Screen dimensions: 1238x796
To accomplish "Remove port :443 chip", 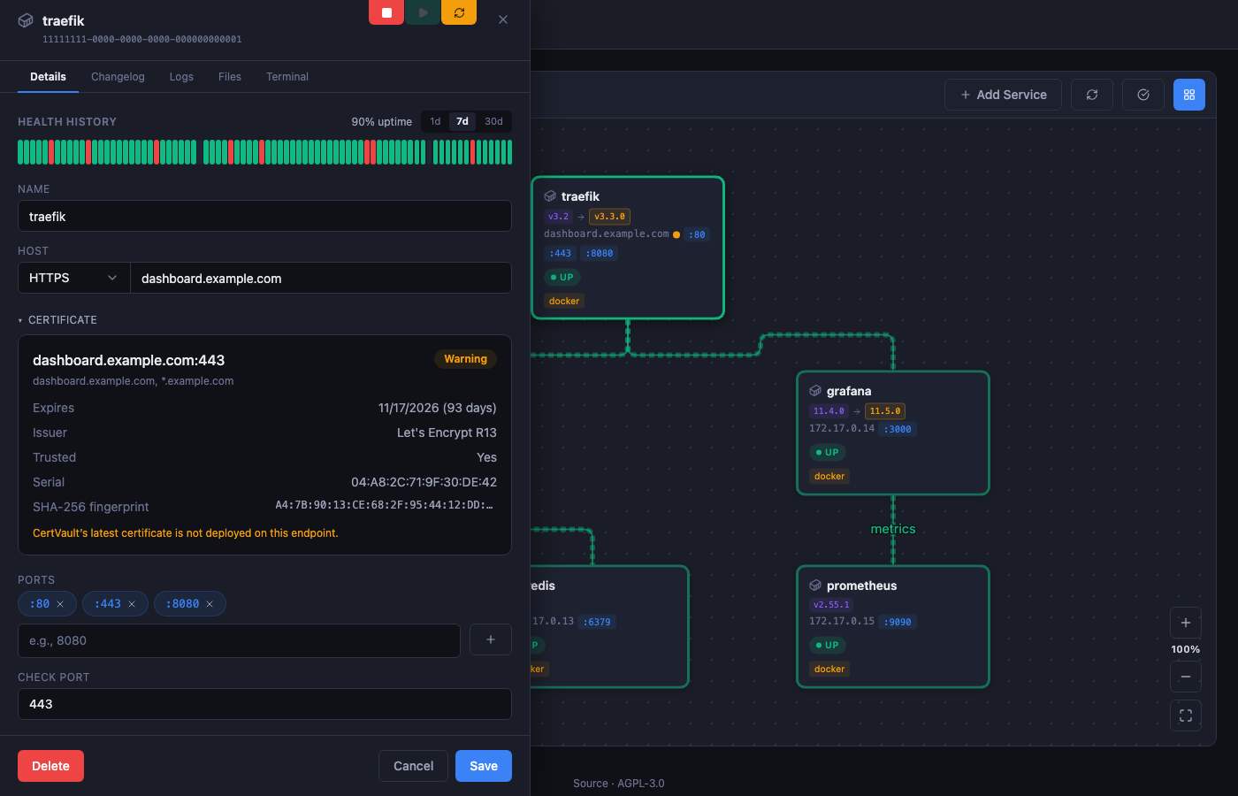I will 132,604.
